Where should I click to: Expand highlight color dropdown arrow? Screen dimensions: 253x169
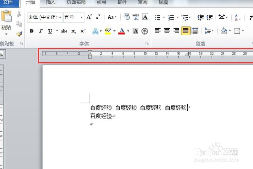point(114,31)
